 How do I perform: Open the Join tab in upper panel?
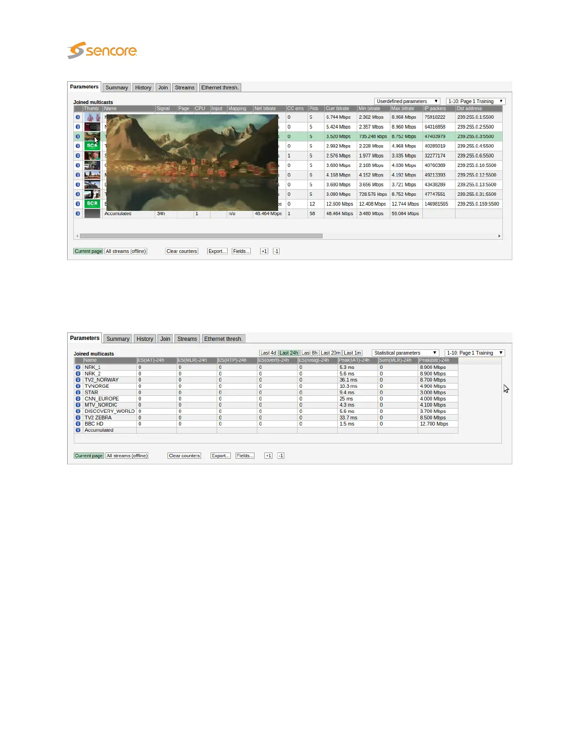[163, 87]
